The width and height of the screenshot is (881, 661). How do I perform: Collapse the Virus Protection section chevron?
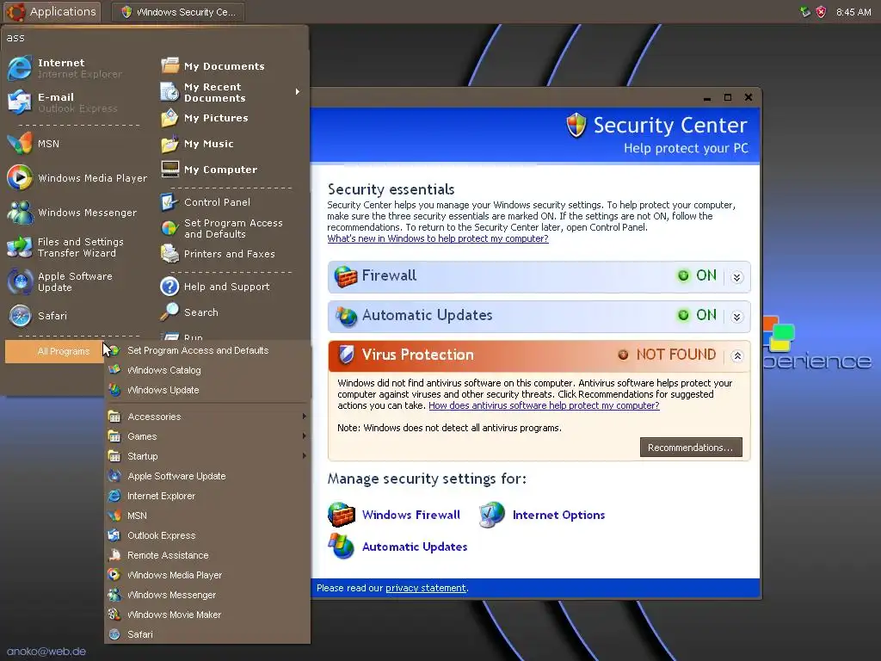[x=737, y=355]
